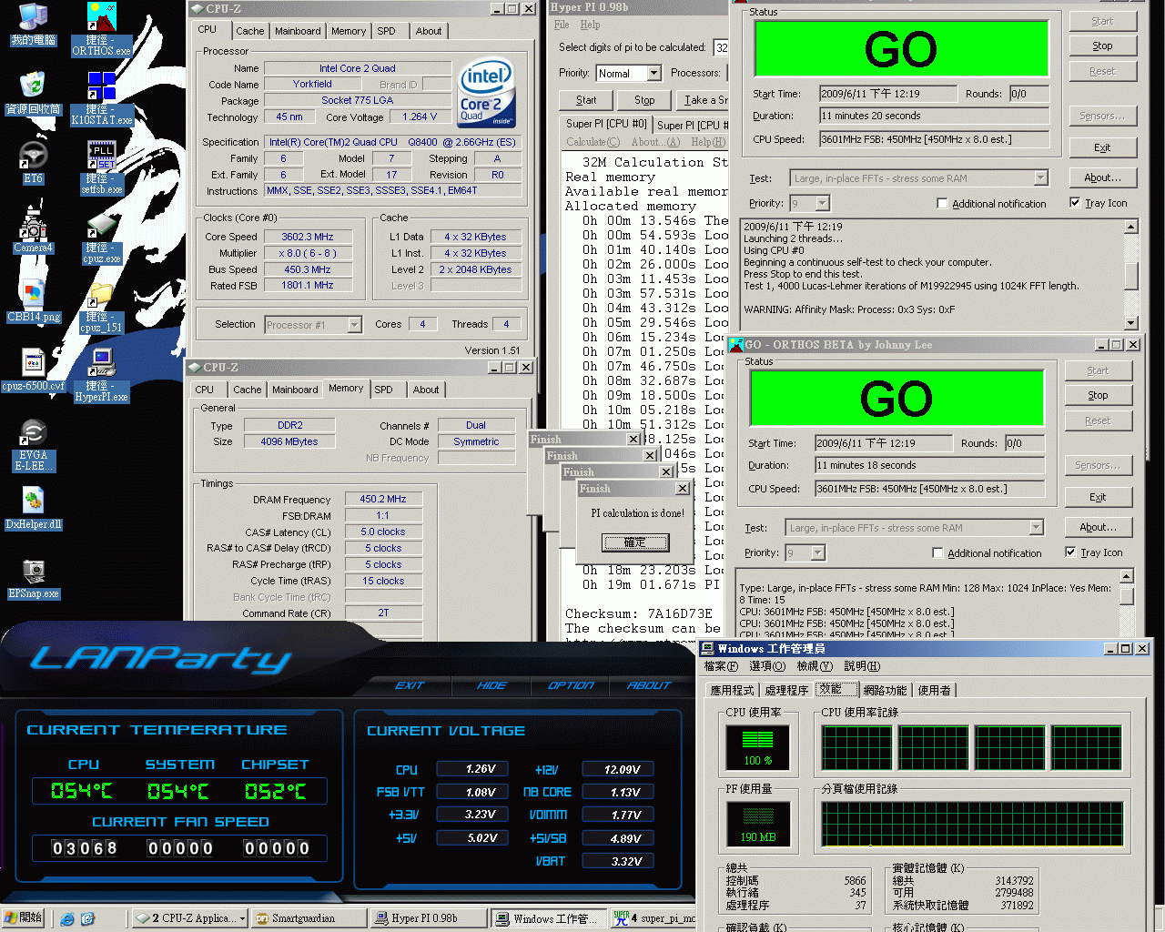Viewport: 1165px width, 932px height.
Task: Switch to Cache tab in upper CPU-Z
Action: pos(249,31)
